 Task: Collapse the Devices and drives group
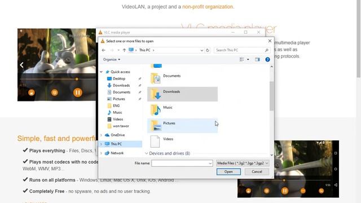pyautogui.click(x=146, y=153)
